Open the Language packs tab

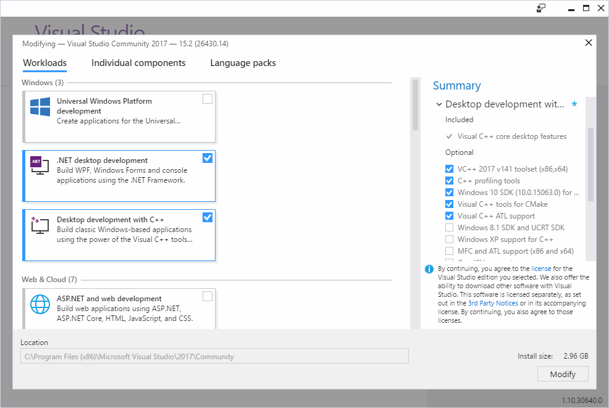243,63
